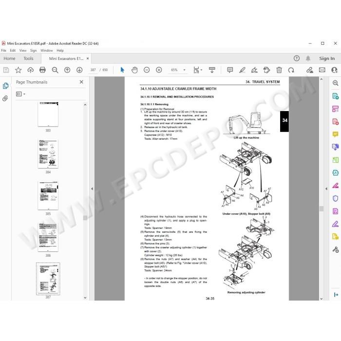Open the right-pane search tool icon

335,83
